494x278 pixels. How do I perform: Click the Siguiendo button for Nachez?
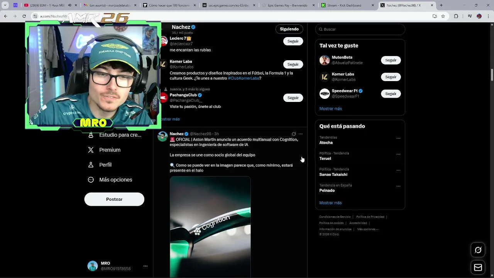289,29
